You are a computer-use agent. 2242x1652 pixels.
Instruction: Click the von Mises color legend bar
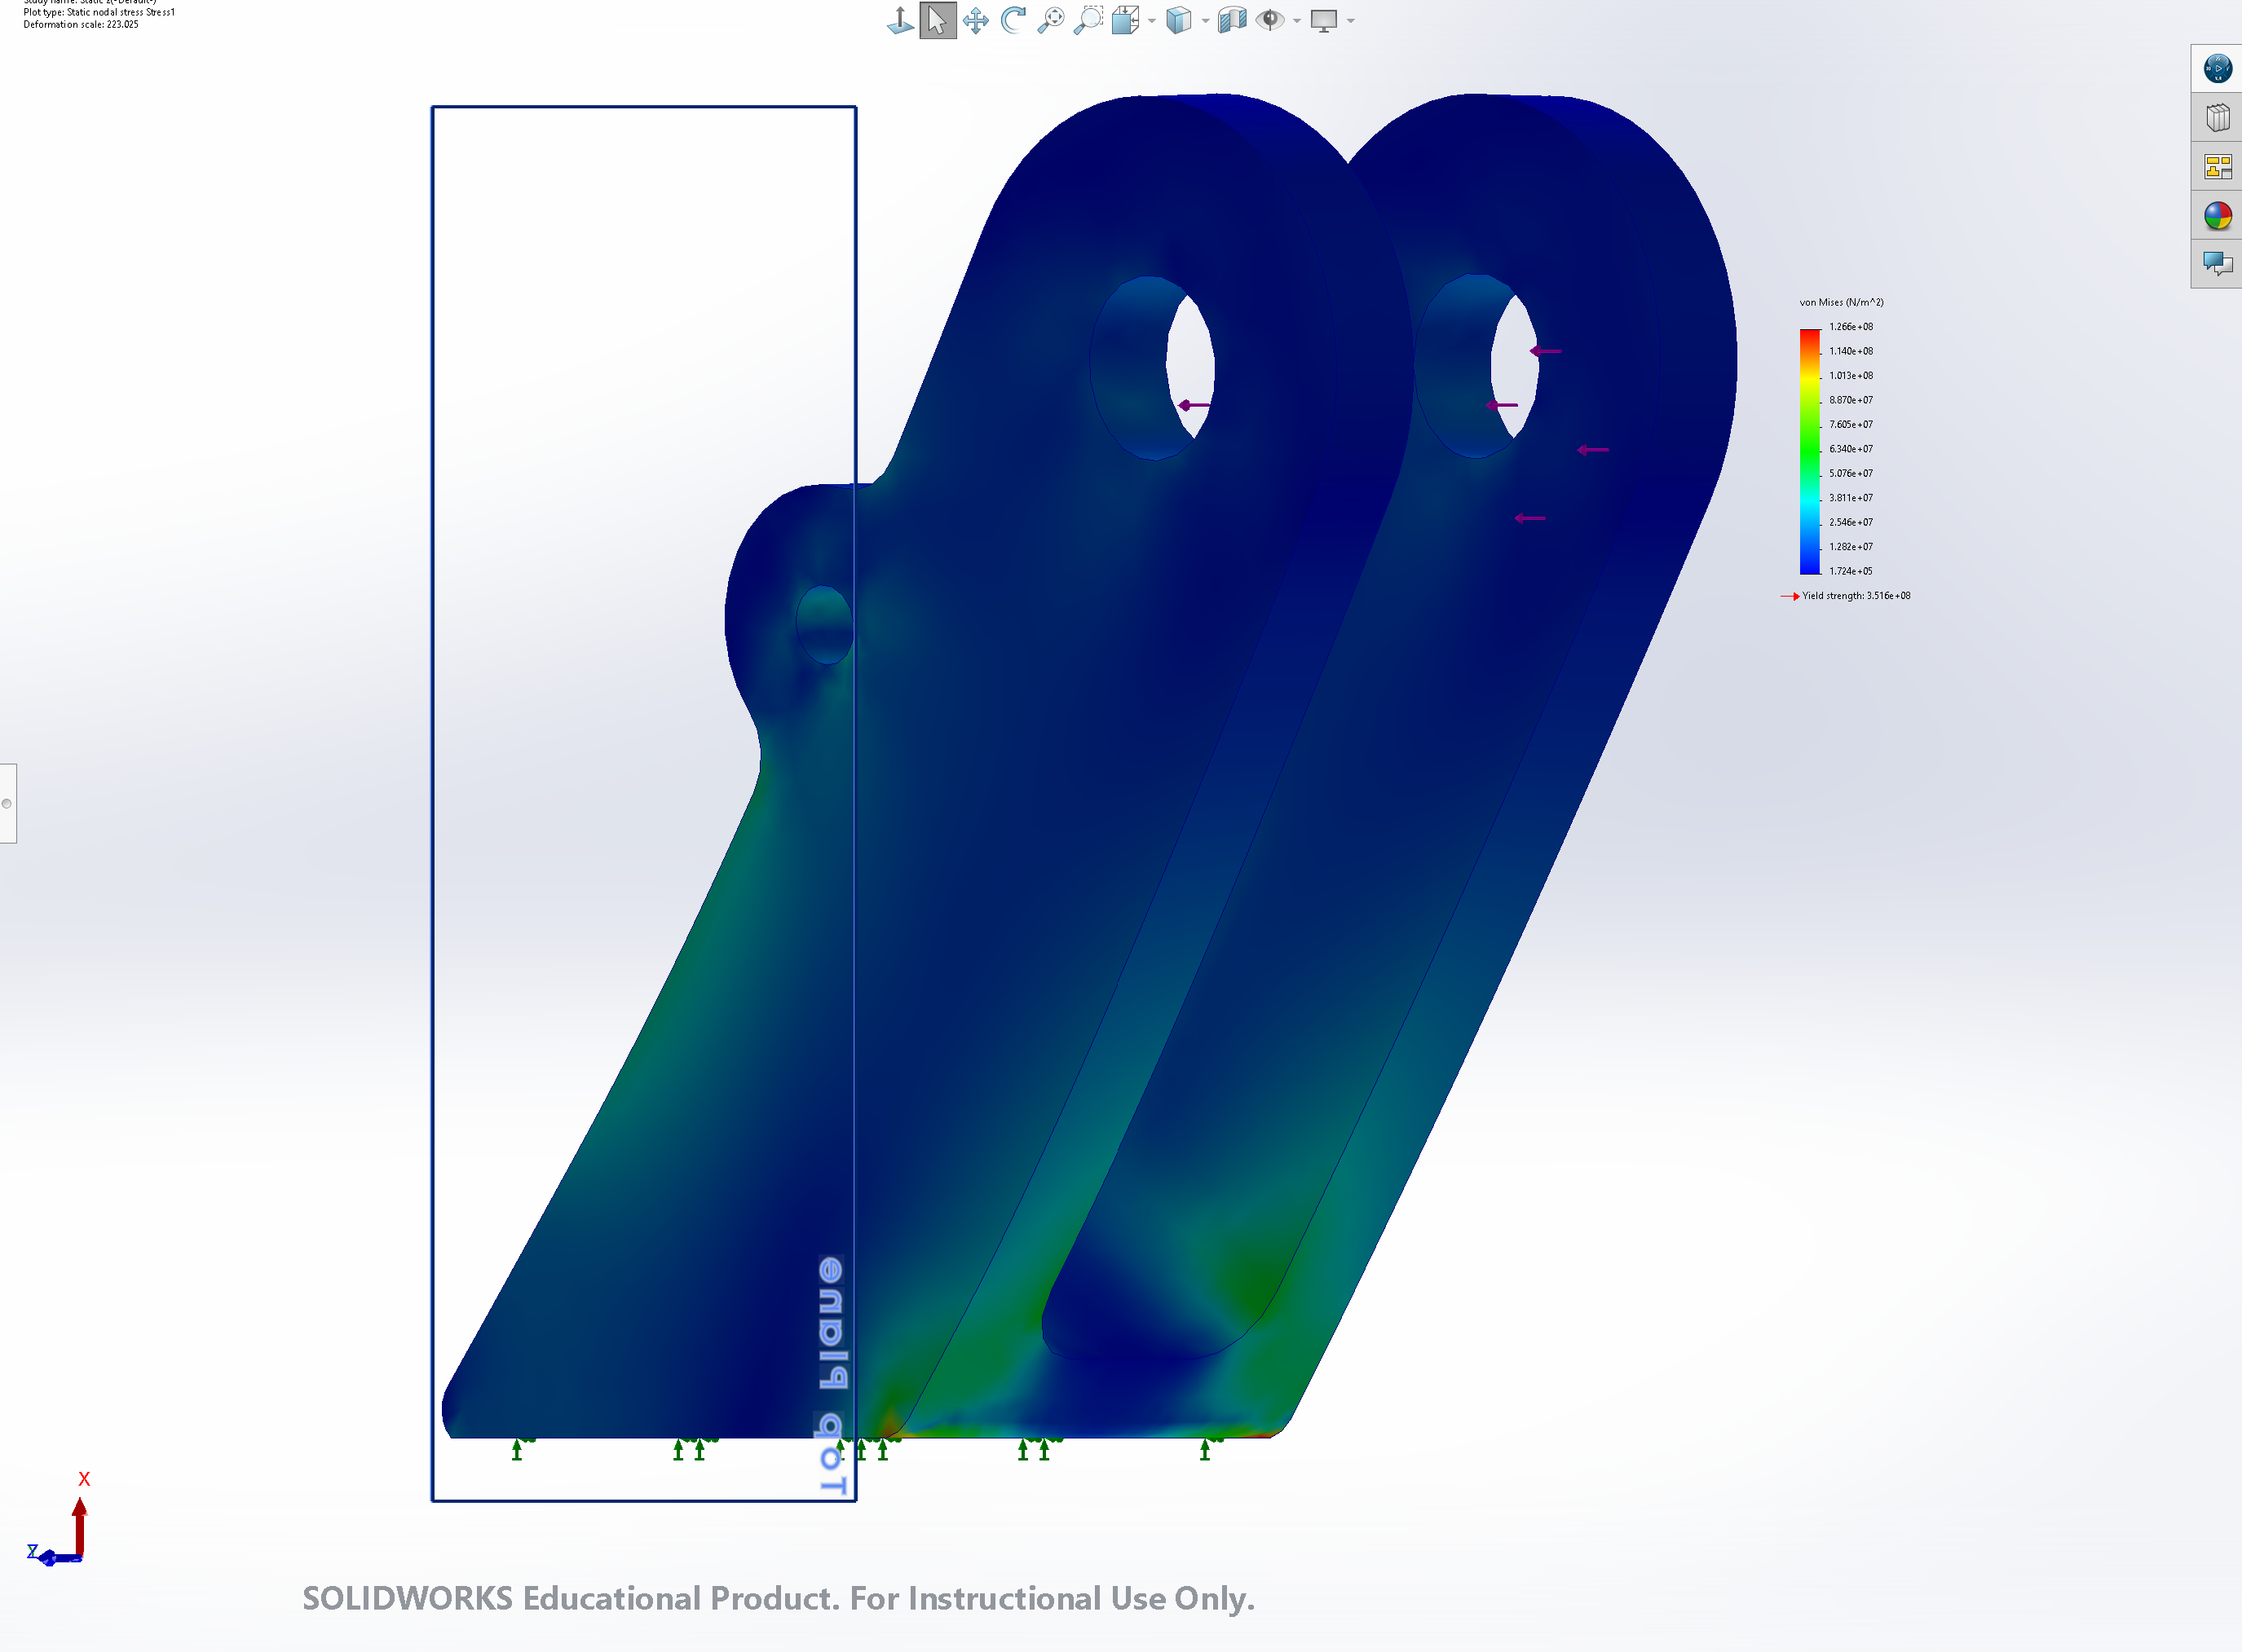[x=1810, y=451]
